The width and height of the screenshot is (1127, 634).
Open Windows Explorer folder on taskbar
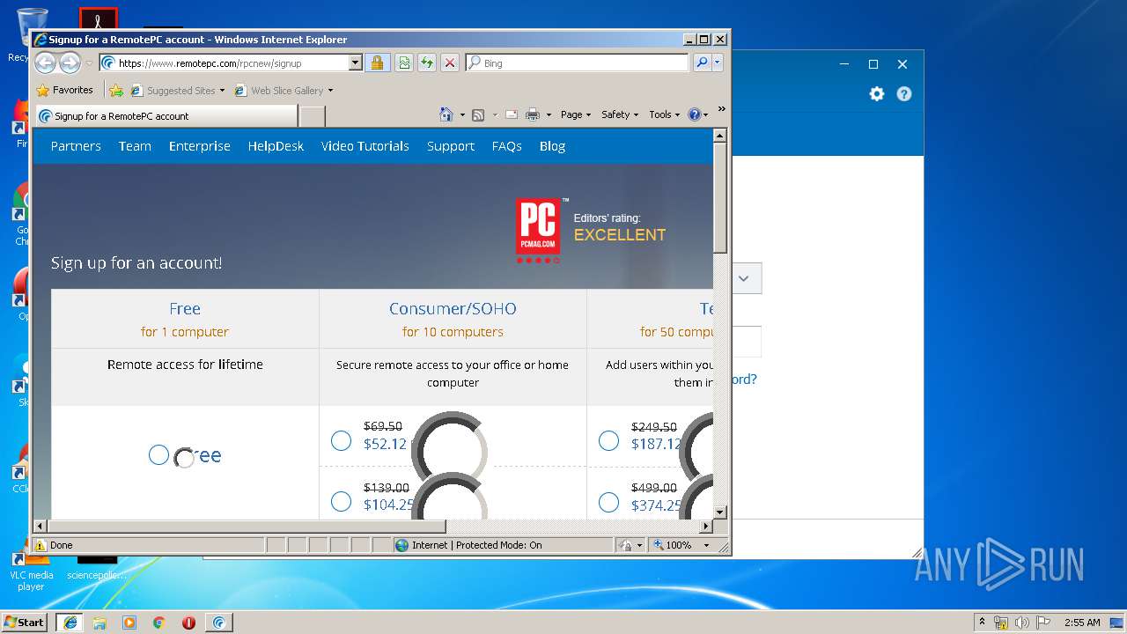coord(99,623)
